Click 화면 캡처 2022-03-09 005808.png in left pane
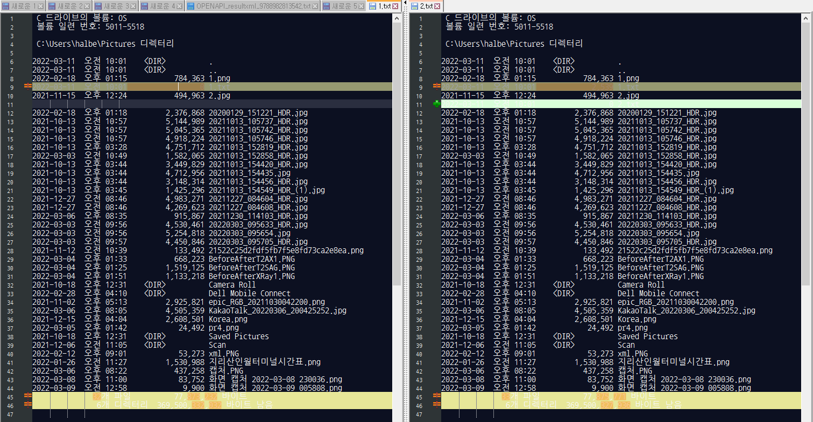 click(275, 388)
